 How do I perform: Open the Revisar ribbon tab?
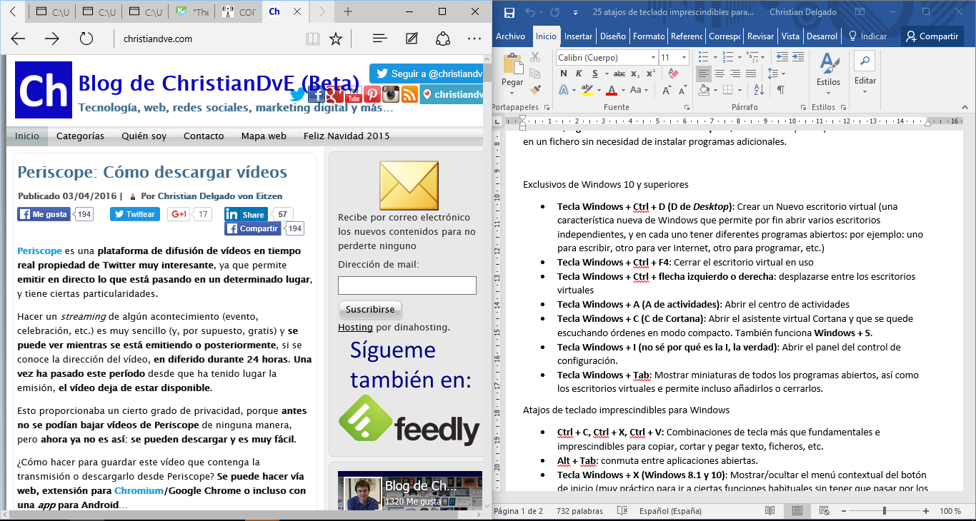point(761,36)
